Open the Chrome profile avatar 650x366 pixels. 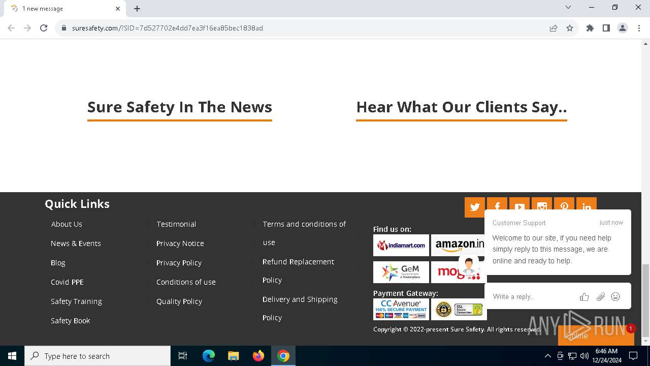point(623,28)
